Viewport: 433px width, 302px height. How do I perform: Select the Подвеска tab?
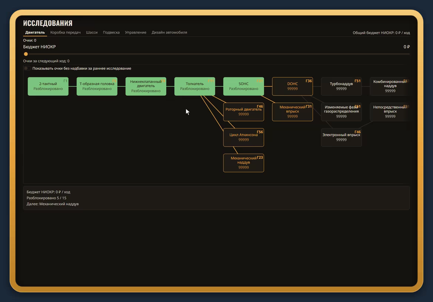(x=111, y=32)
